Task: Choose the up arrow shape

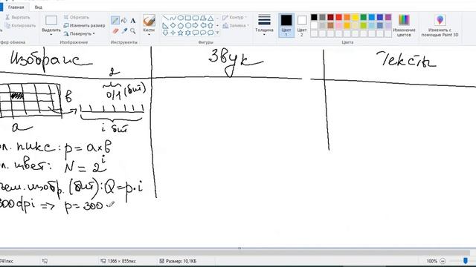Action: (x=210, y=25)
